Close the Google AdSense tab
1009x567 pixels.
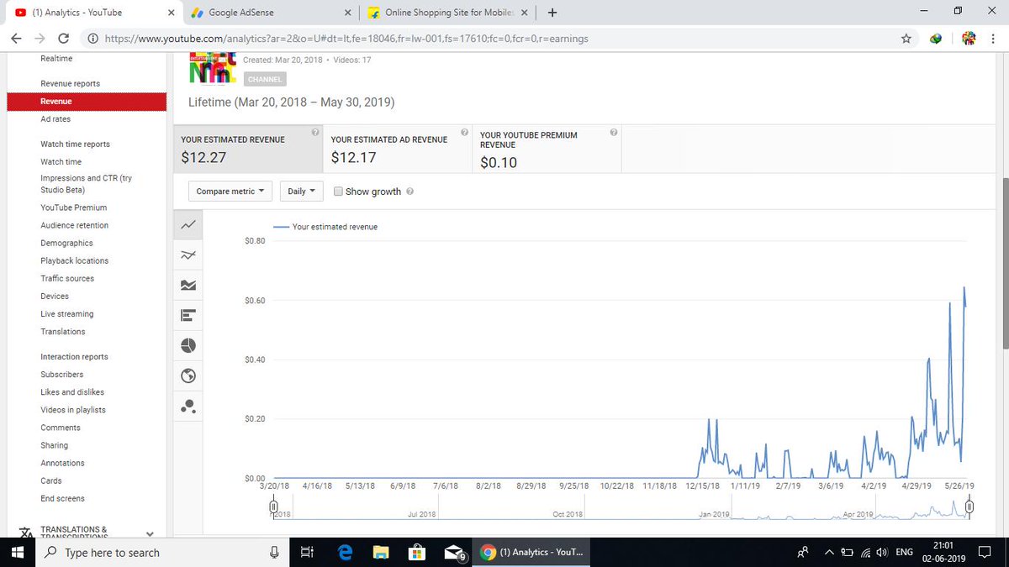point(348,13)
